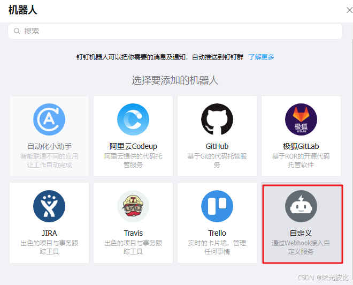Close the 机器人 dialog
Image resolution: width=353 pixels, height=285 pixels.
[349, 10]
